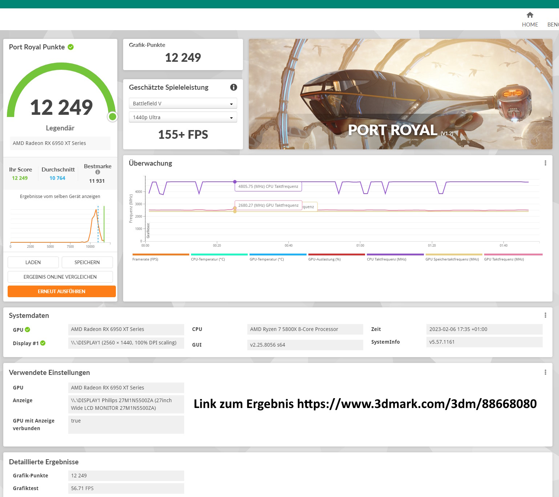Click the green check beside Display #1
The width and height of the screenshot is (559, 497).
pyautogui.click(x=43, y=343)
